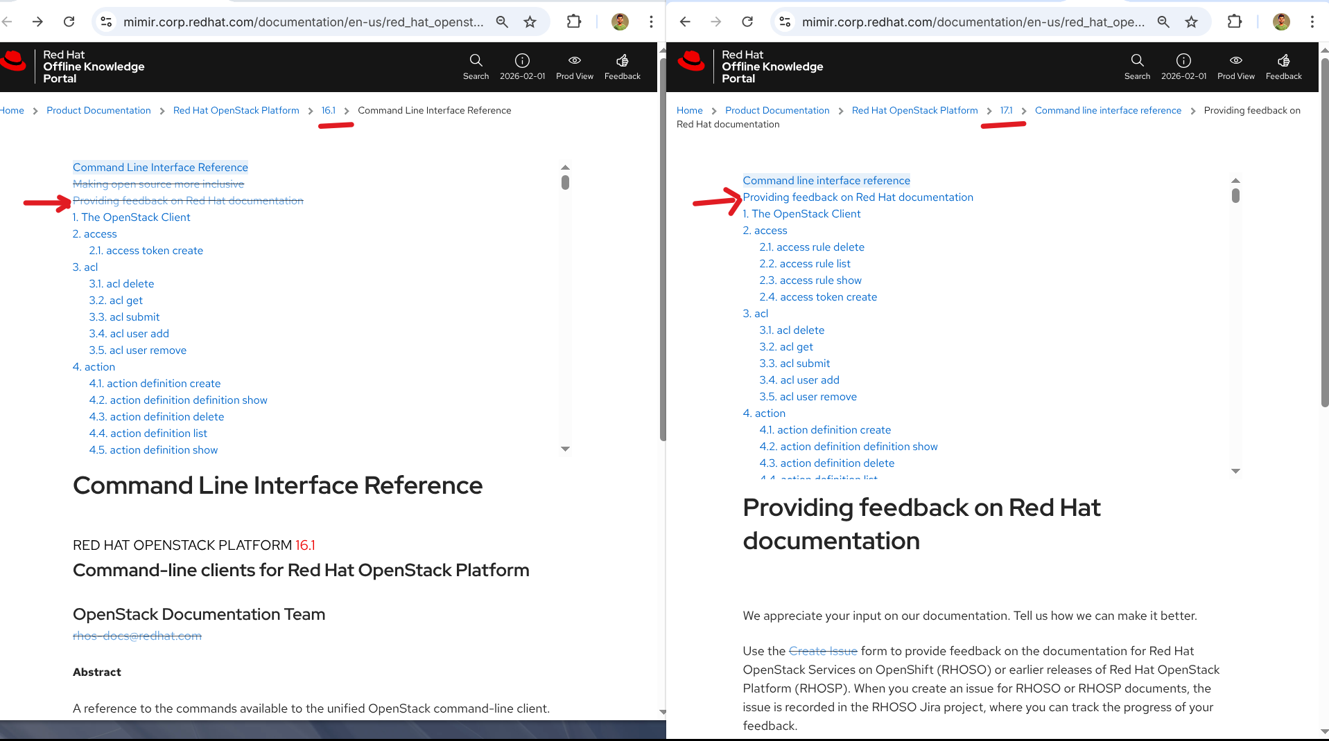The image size is (1329, 741).
Task: Open Extensions puzzle icon in right browser
Action: (x=1235, y=21)
